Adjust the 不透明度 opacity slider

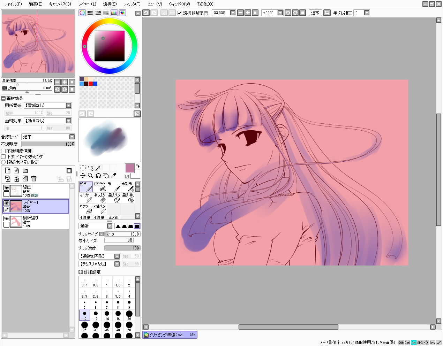pyautogui.click(x=48, y=144)
